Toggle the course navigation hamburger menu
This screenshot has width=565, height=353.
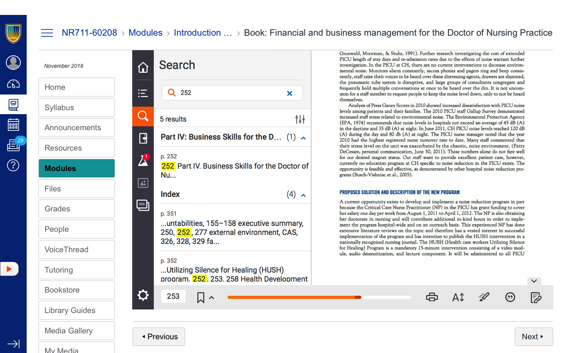[47, 33]
